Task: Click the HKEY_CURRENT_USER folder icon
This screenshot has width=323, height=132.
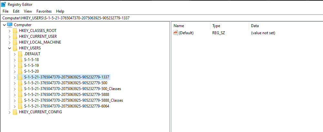Action: tap(15, 36)
